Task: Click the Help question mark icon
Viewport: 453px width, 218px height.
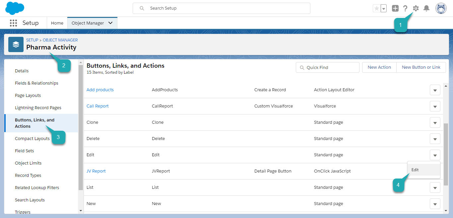Action: [x=405, y=8]
